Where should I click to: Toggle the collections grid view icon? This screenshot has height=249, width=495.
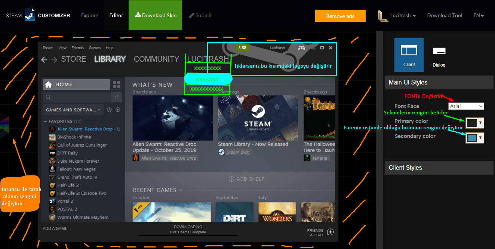(117, 84)
